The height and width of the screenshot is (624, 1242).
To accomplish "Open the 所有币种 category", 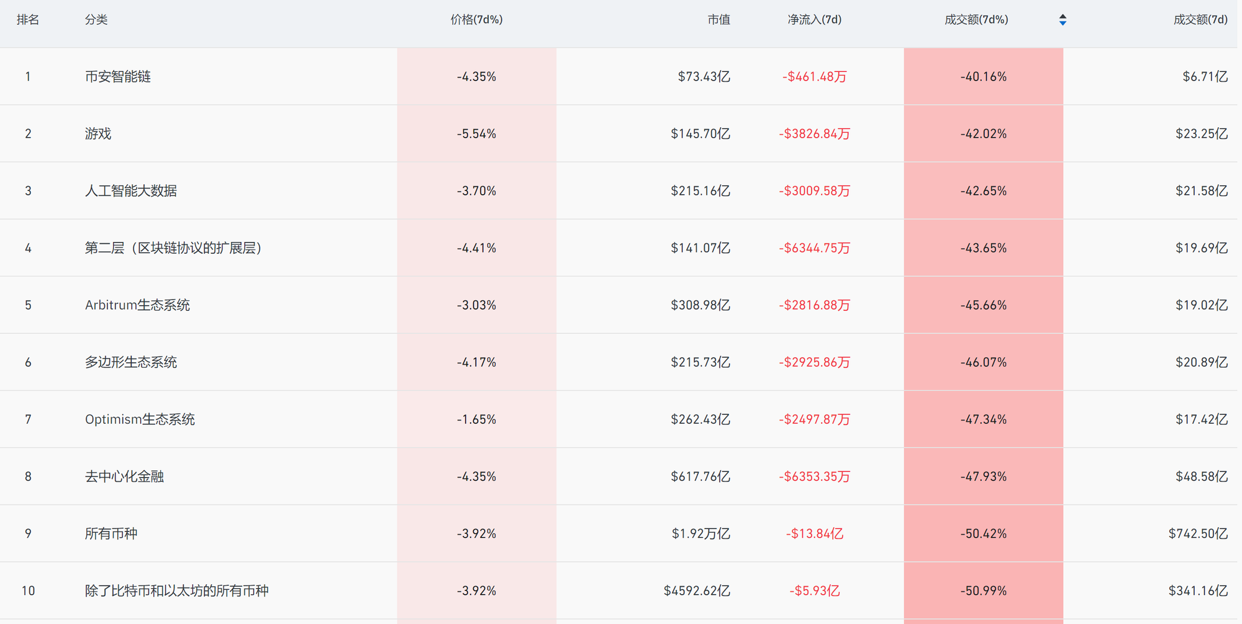I will (111, 533).
